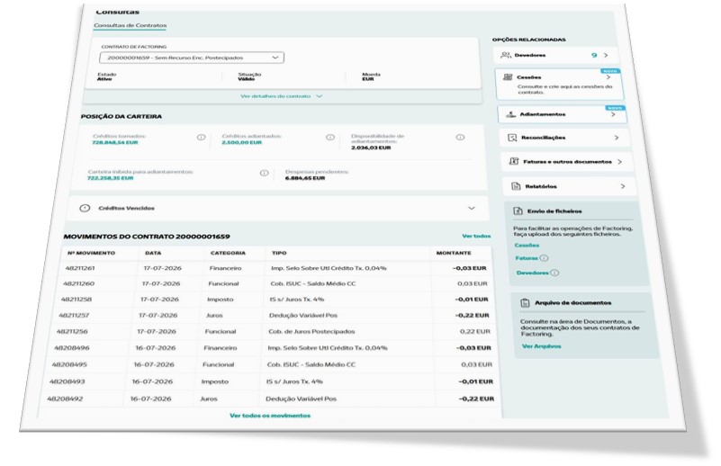Select movement number 48211260
Viewport: 721px width, 466px height.
(78, 284)
